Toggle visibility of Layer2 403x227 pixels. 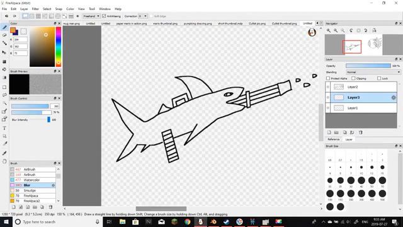(327, 87)
